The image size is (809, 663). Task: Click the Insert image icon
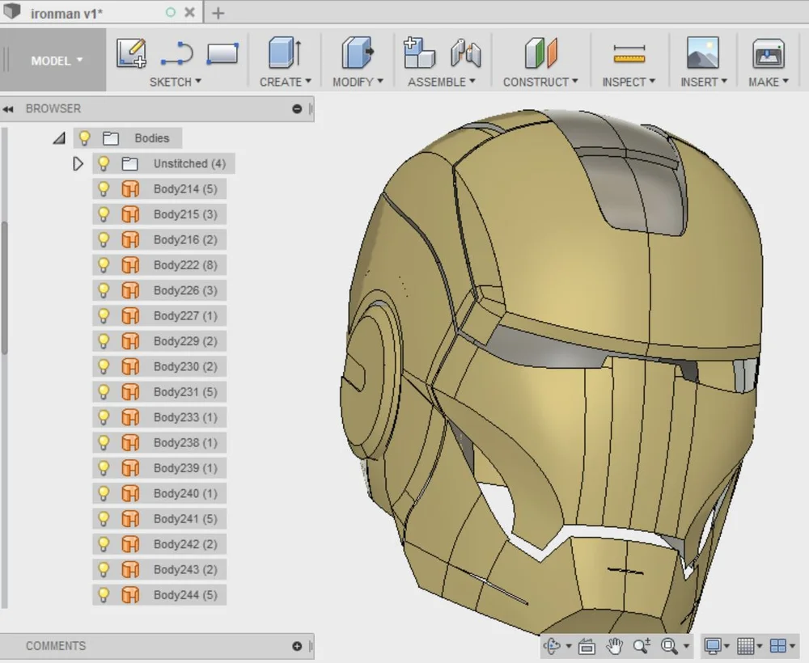[x=702, y=53]
